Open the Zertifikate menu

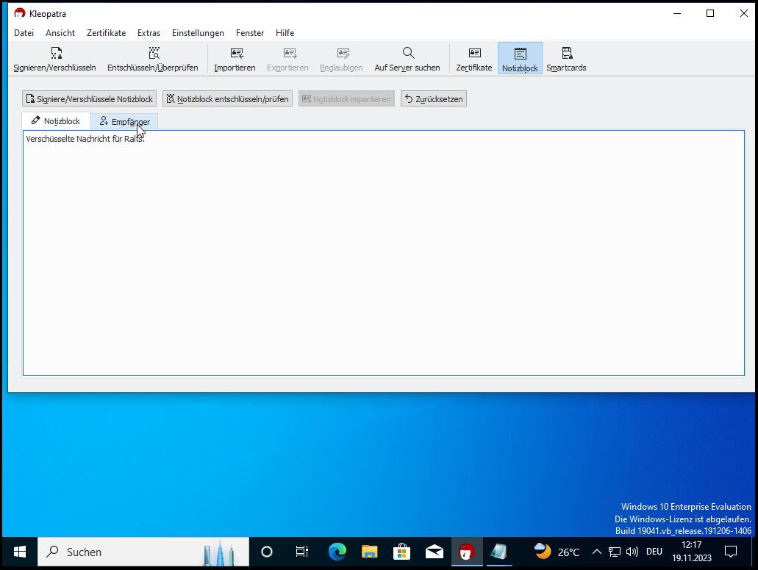pos(106,33)
